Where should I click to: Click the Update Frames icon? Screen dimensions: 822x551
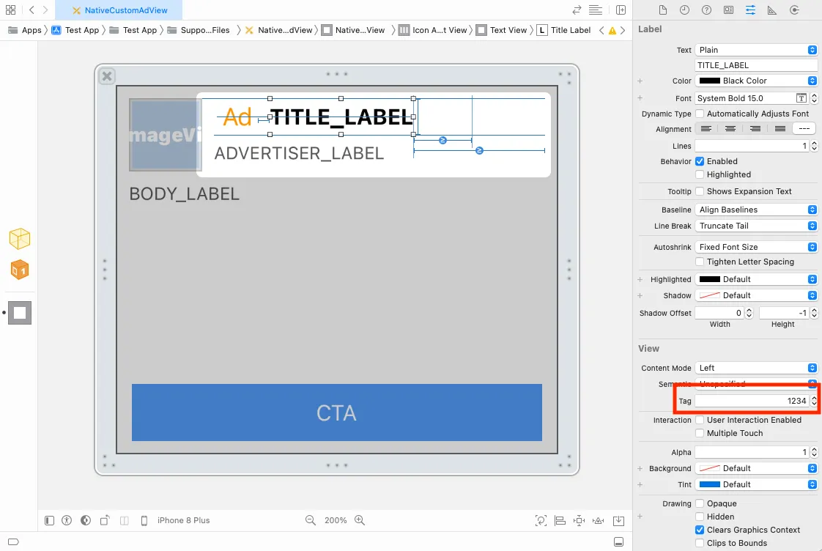pos(541,520)
